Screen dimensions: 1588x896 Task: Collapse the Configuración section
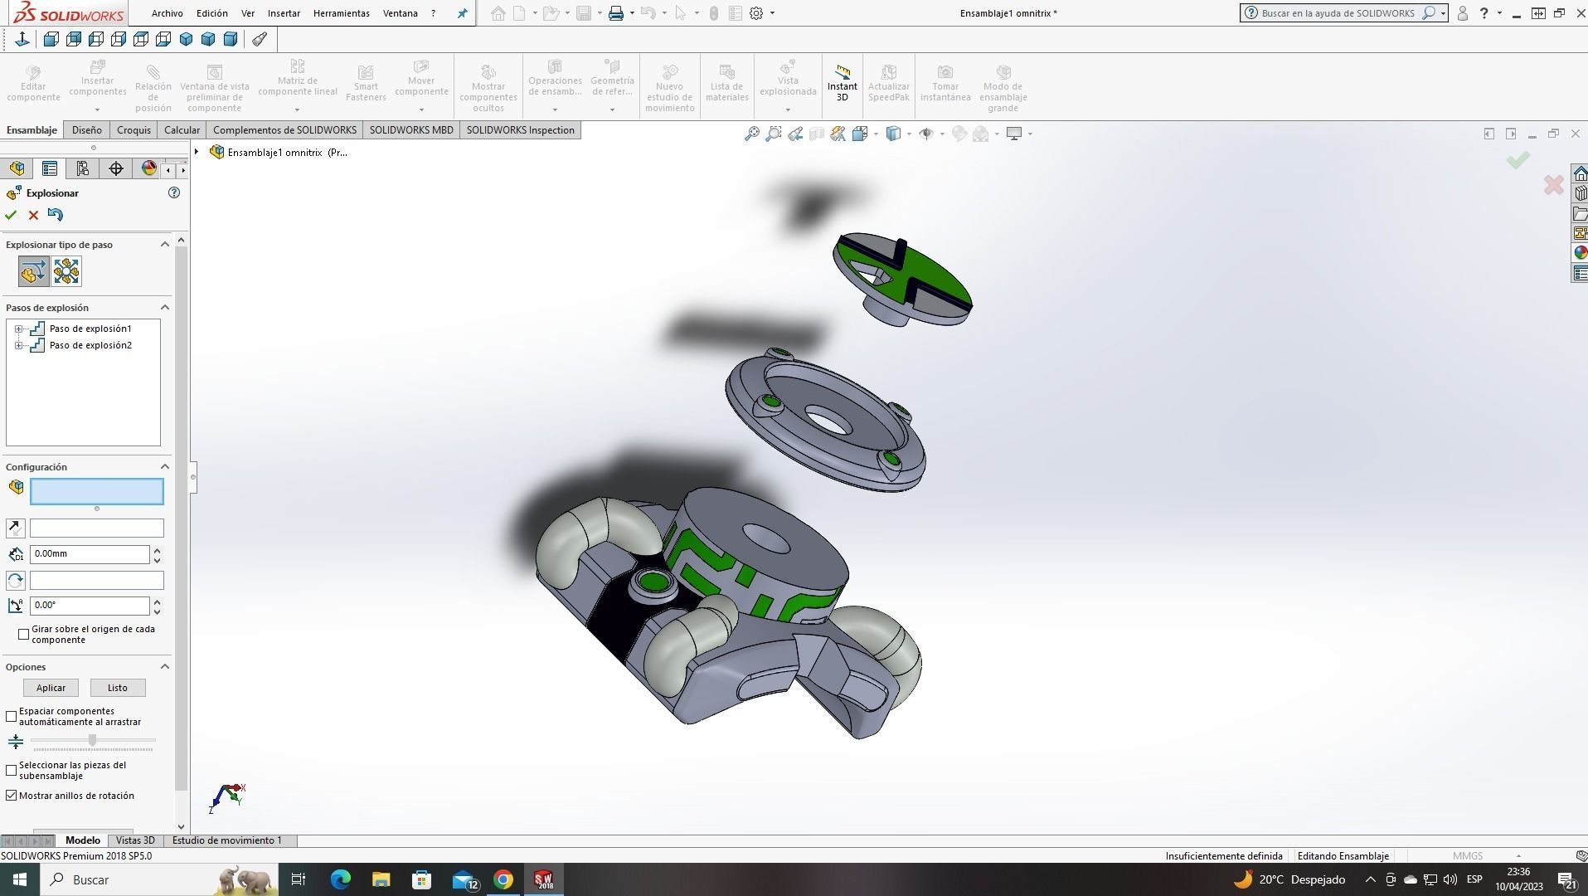click(x=164, y=466)
